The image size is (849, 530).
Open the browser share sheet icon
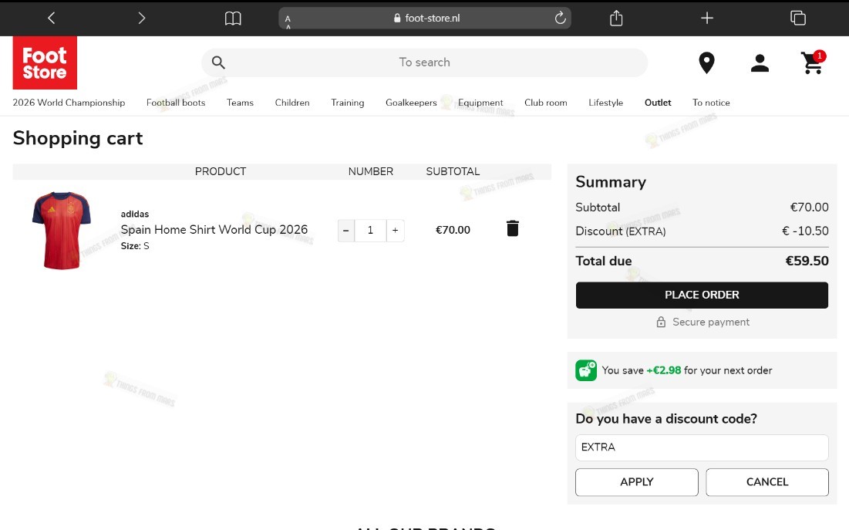tap(616, 18)
